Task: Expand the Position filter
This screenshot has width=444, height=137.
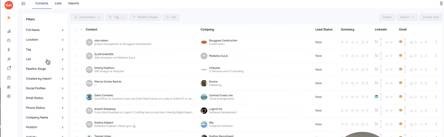Action: pyautogui.click(x=45, y=127)
